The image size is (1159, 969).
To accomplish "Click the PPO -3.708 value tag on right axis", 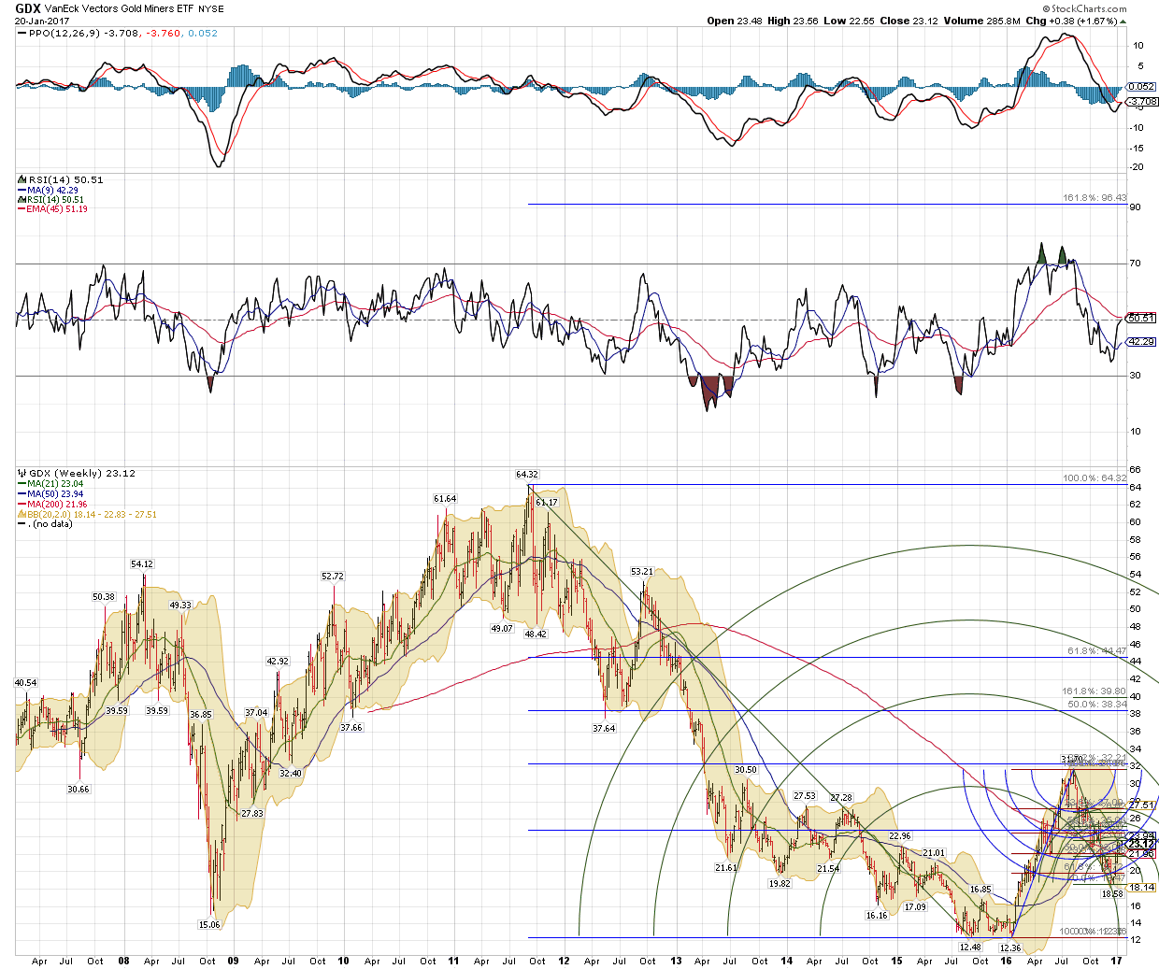I will (x=1141, y=102).
